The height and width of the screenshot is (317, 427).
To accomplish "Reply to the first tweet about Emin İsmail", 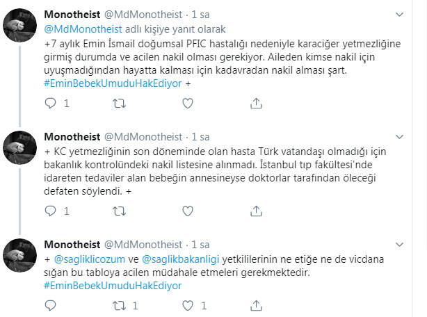I will click(49, 103).
